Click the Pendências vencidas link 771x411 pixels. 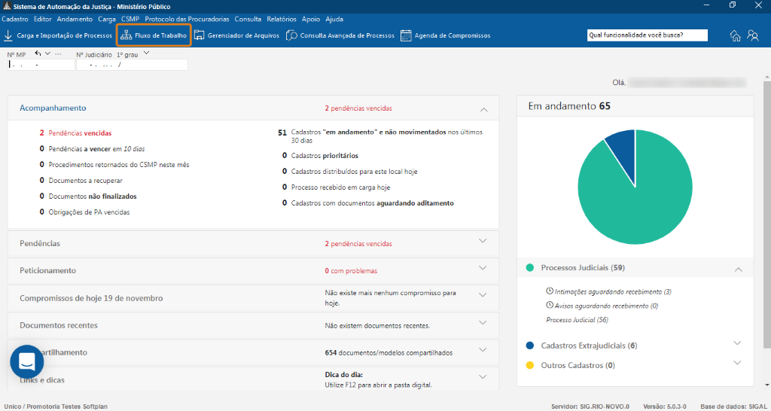tap(80, 133)
